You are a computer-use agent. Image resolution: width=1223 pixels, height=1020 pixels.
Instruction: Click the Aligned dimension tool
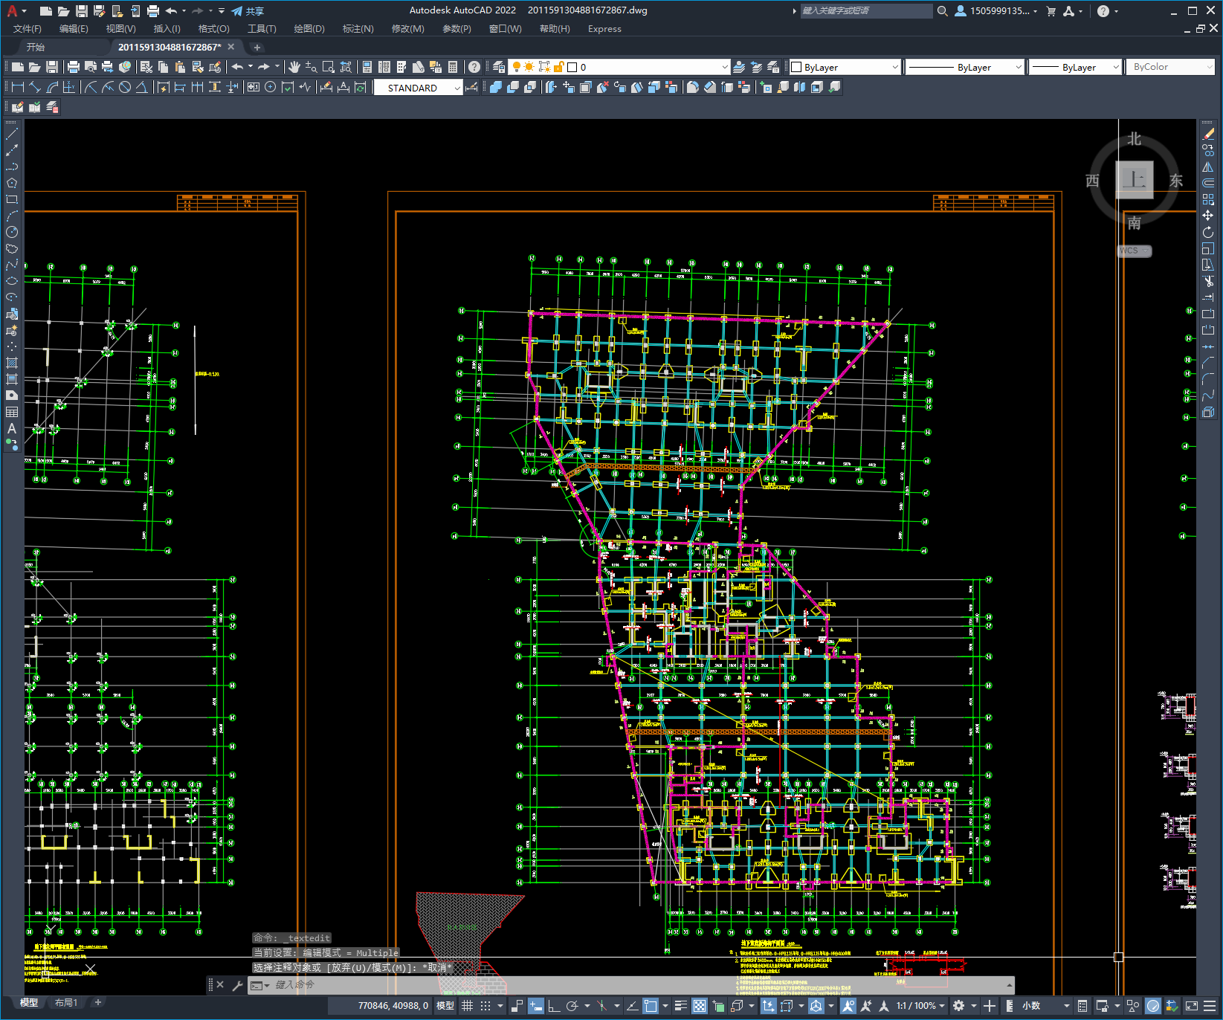coord(35,87)
